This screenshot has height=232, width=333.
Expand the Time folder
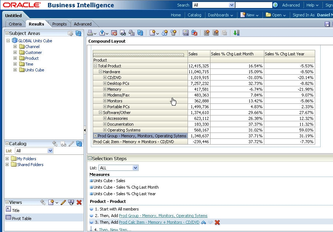[x=15, y=64]
